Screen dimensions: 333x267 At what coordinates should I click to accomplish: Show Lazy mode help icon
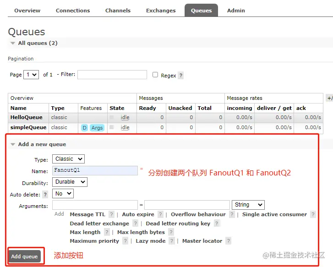172,241
